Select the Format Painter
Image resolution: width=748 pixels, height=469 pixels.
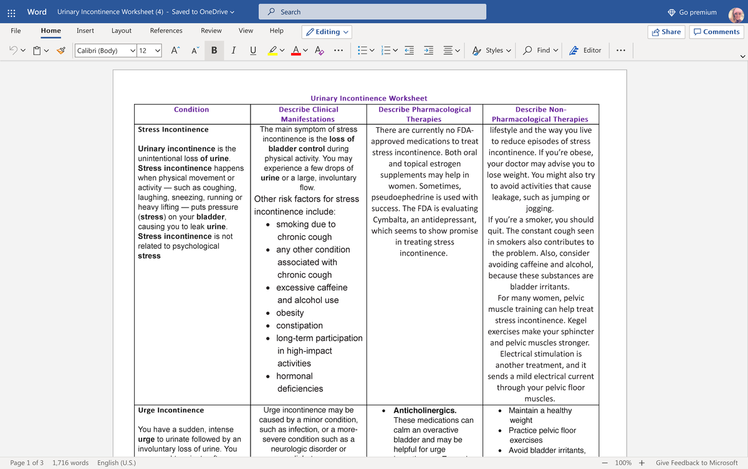(62, 50)
